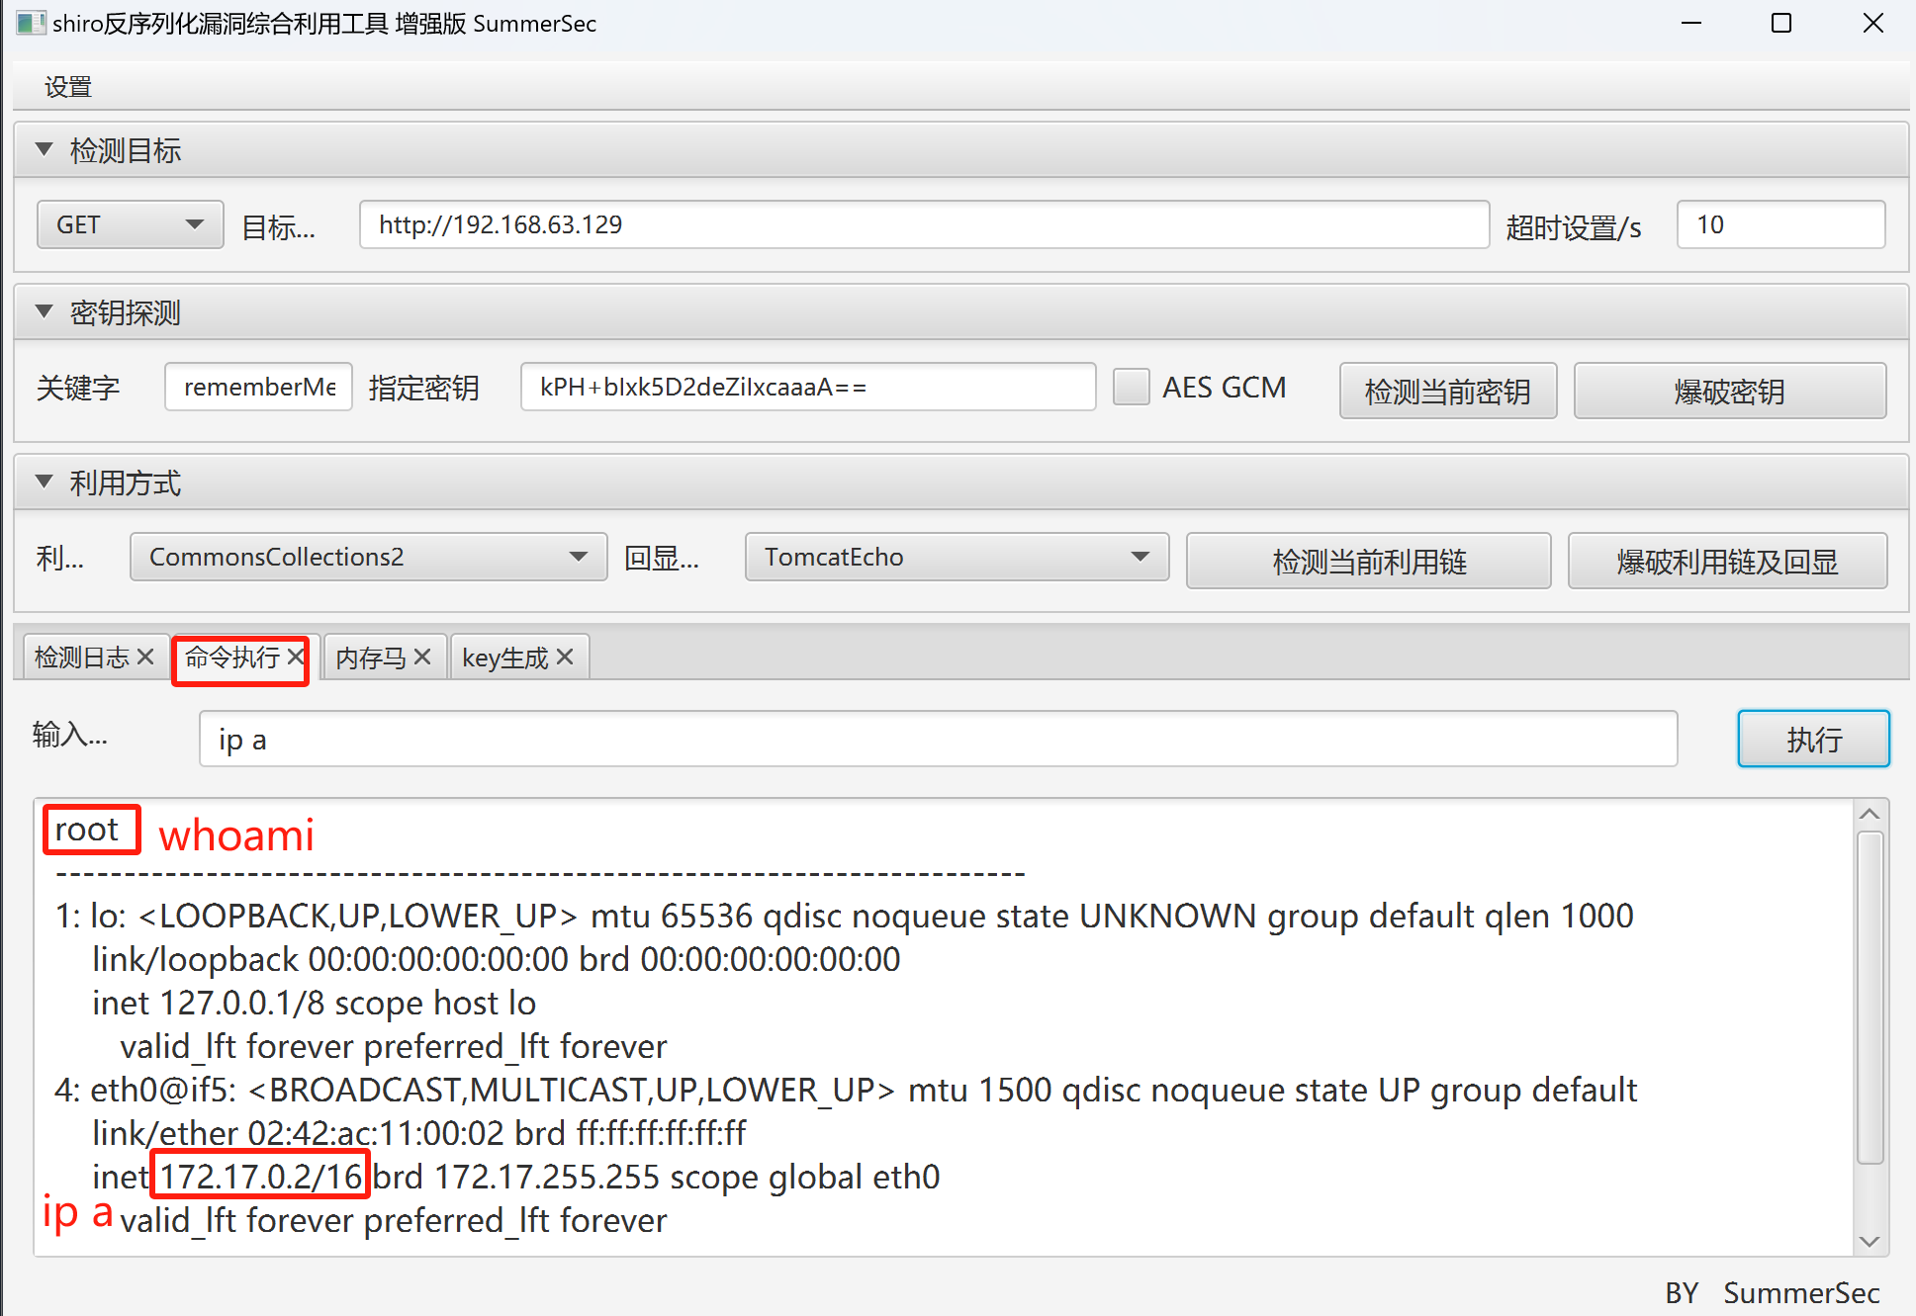Click the specified key input field
The image size is (1916, 1316).
[808, 387]
